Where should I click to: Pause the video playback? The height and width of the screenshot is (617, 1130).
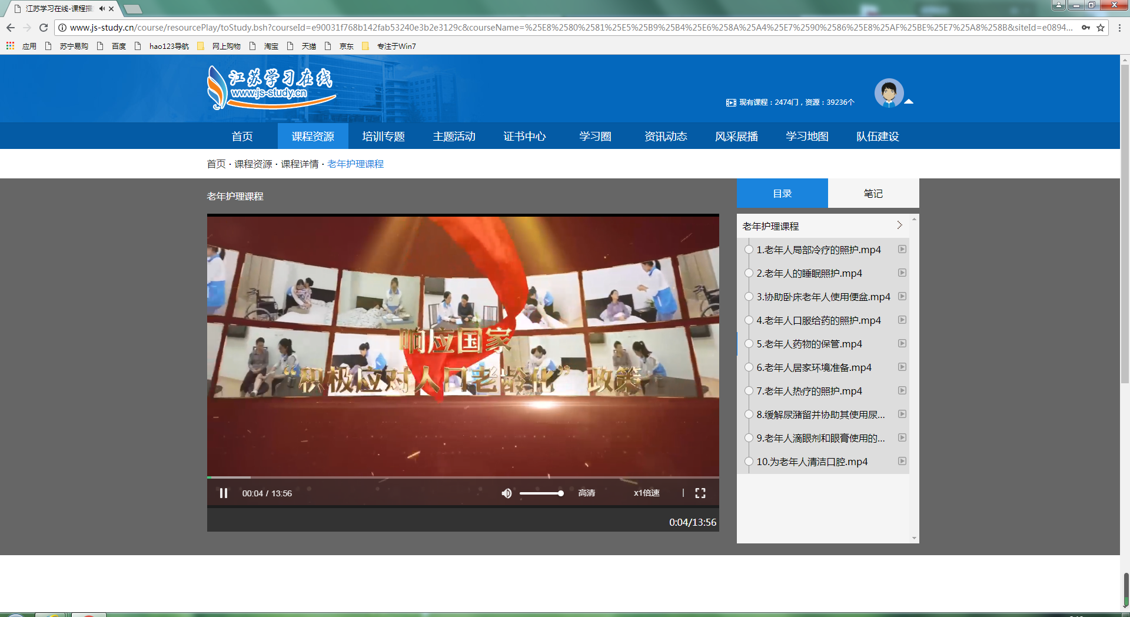(224, 493)
